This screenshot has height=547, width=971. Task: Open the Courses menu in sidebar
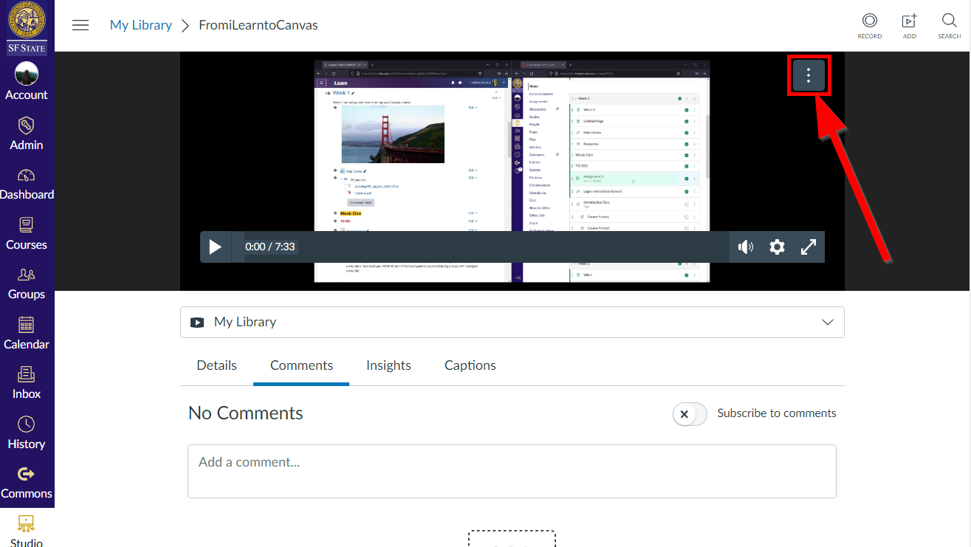(27, 233)
